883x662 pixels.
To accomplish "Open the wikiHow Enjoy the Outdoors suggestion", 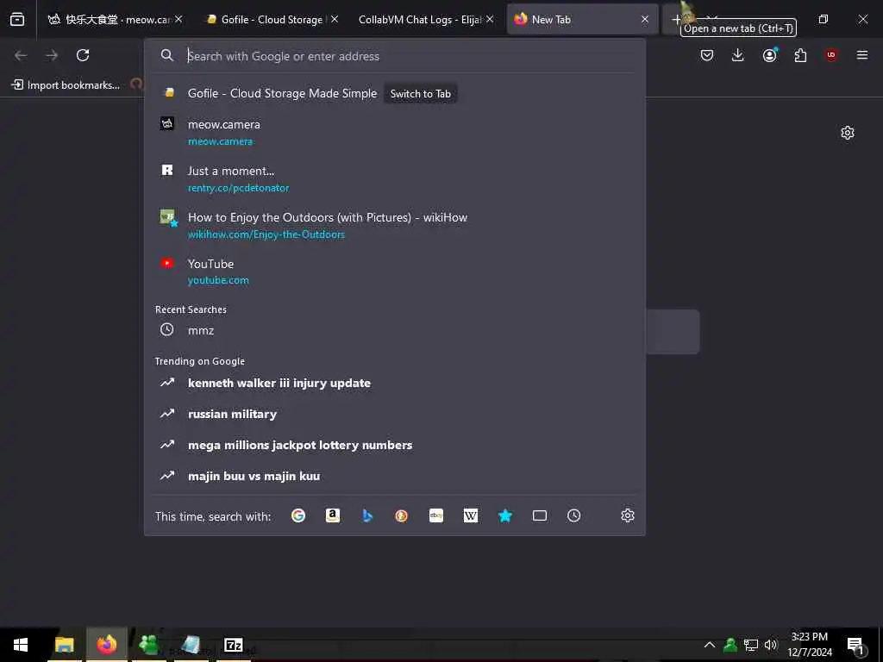I will pos(394,225).
